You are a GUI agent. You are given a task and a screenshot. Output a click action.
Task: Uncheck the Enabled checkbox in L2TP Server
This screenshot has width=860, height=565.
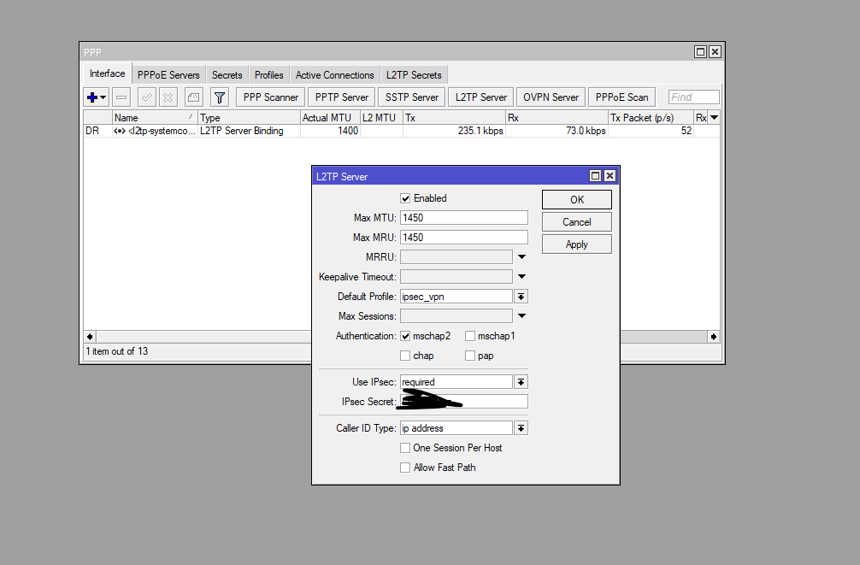click(x=406, y=198)
